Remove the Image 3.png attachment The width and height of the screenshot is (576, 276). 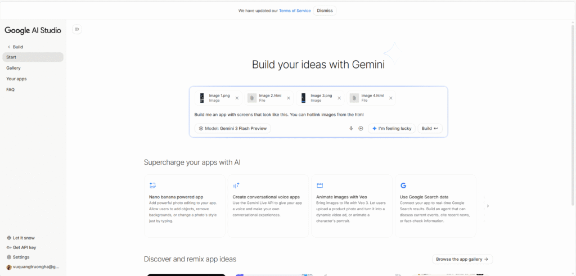(x=340, y=98)
